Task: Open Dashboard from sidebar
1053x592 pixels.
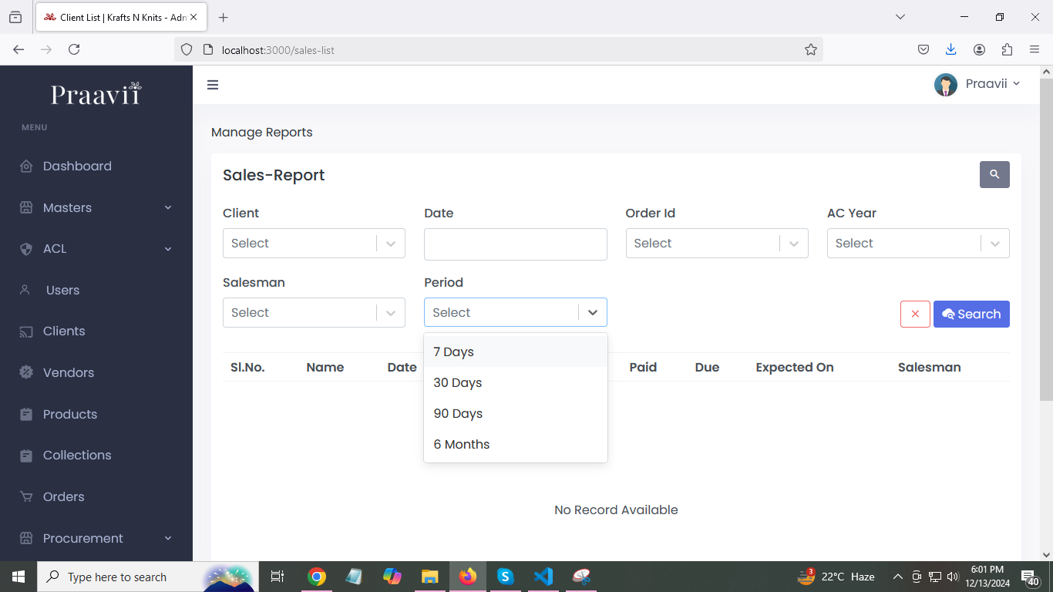Action: click(x=77, y=166)
